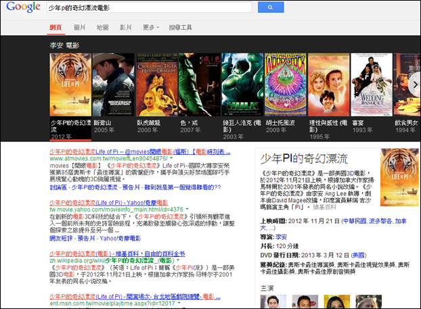This screenshot has height=309, width=421.
Task: Focus the search query input field
Action: click(149, 7)
